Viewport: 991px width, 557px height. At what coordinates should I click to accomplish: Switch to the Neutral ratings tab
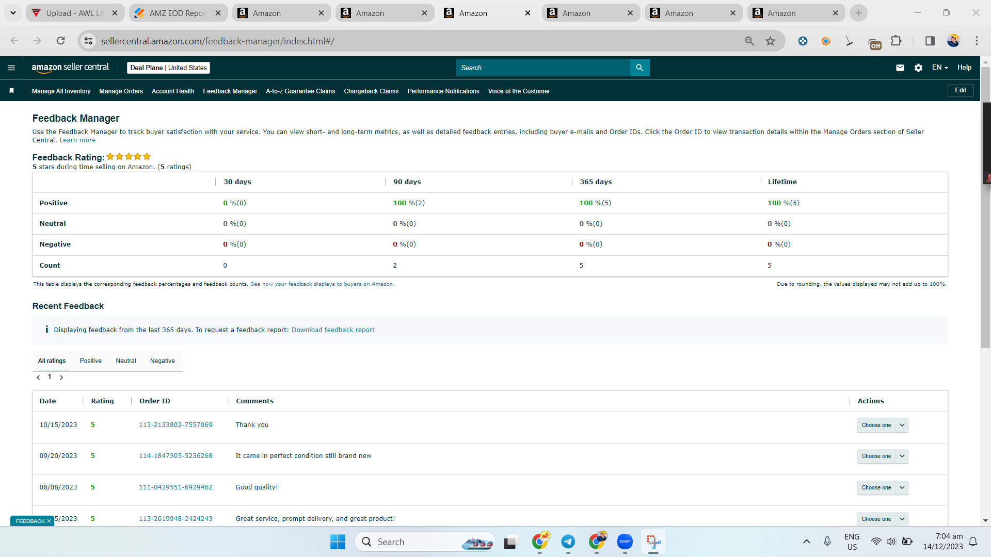[126, 361]
